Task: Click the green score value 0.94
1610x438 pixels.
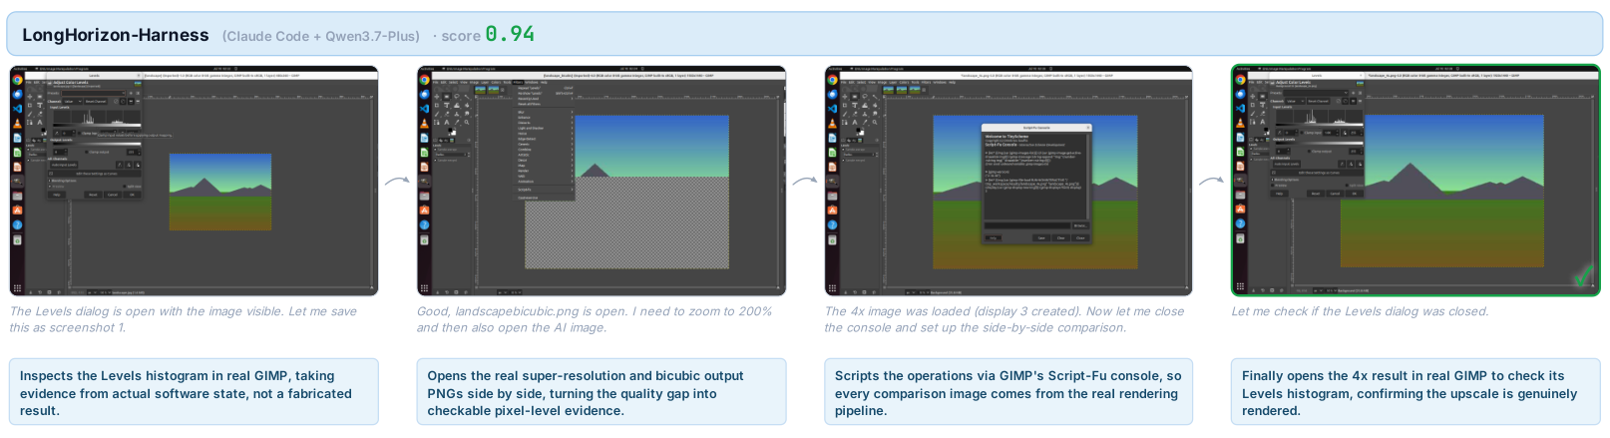Action: click(x=510, y=34)
